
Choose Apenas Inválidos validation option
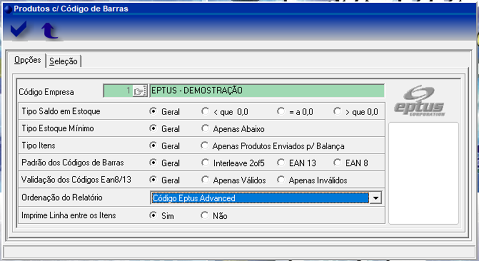click(x=281, y=180)
